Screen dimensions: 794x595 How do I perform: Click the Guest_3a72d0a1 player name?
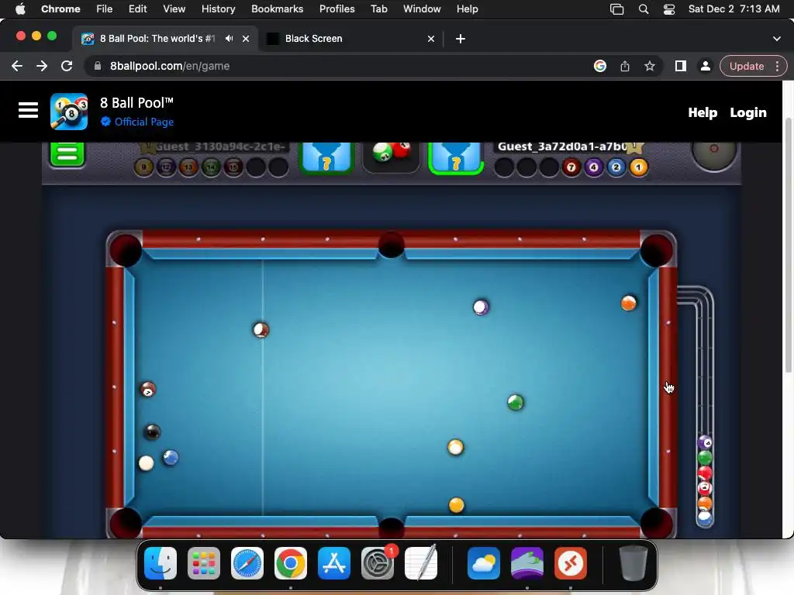tap(562, 146)
